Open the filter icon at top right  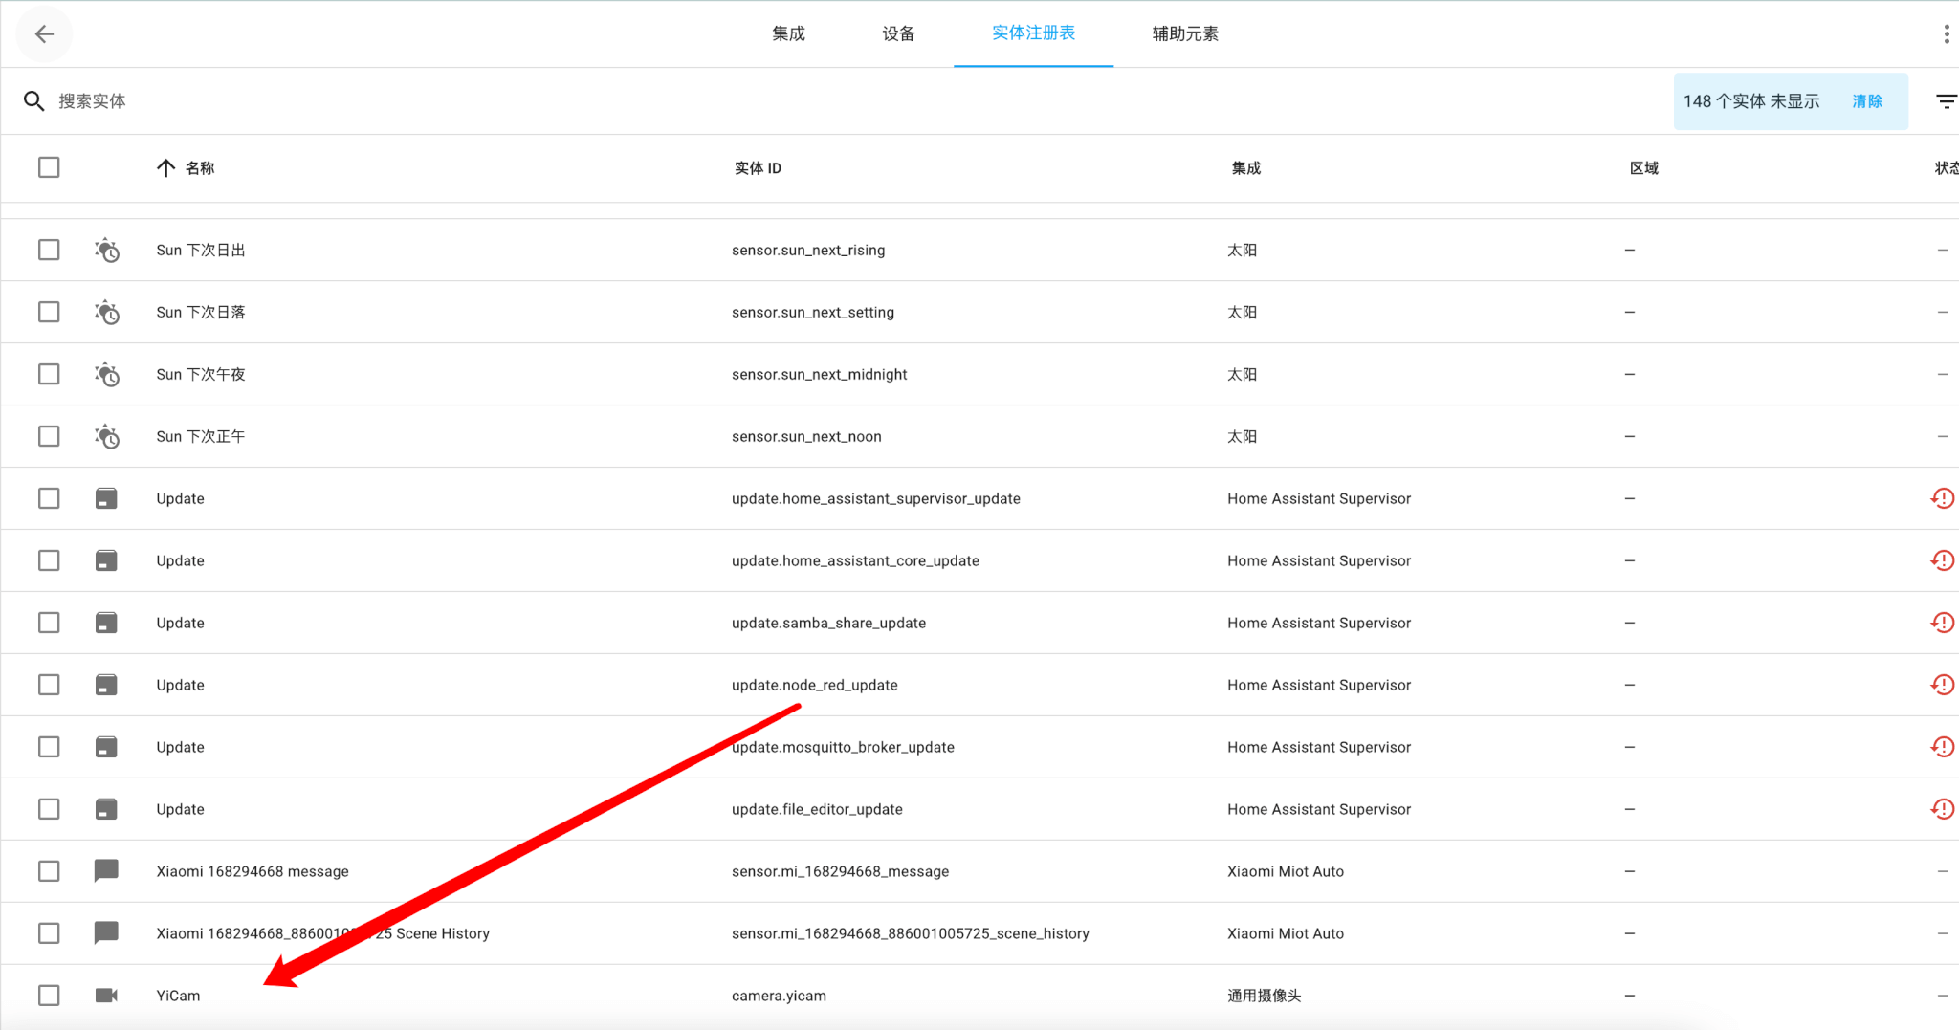point(1947,100)
